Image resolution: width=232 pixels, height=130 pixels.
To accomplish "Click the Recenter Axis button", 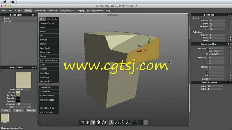I will [x=49, y=112].
